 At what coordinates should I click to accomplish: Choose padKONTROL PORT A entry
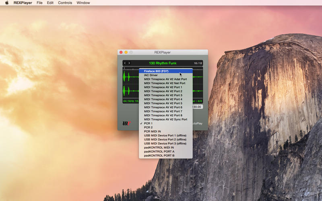[x=166, y=152]
